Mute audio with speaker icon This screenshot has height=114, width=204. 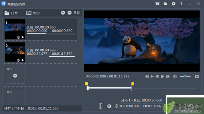175,77
